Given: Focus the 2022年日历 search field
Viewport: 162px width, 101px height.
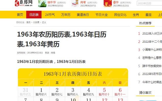Looking at the screenshot, I should 149,3.
